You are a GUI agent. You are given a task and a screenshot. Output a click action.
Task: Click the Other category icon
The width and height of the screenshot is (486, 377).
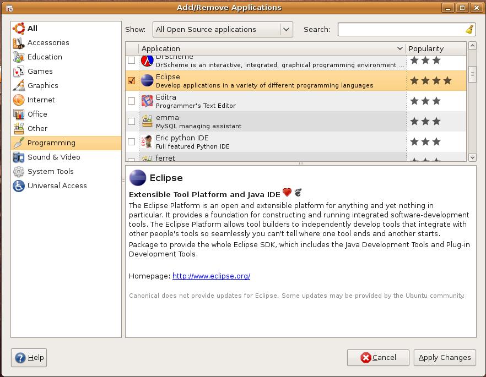19,128
